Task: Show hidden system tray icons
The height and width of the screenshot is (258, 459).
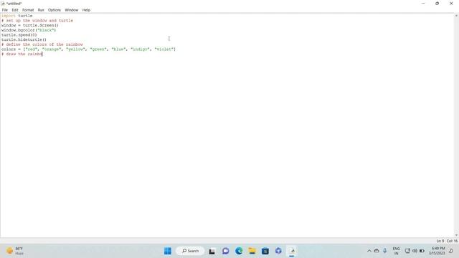Action: click(x=369, y=251)
